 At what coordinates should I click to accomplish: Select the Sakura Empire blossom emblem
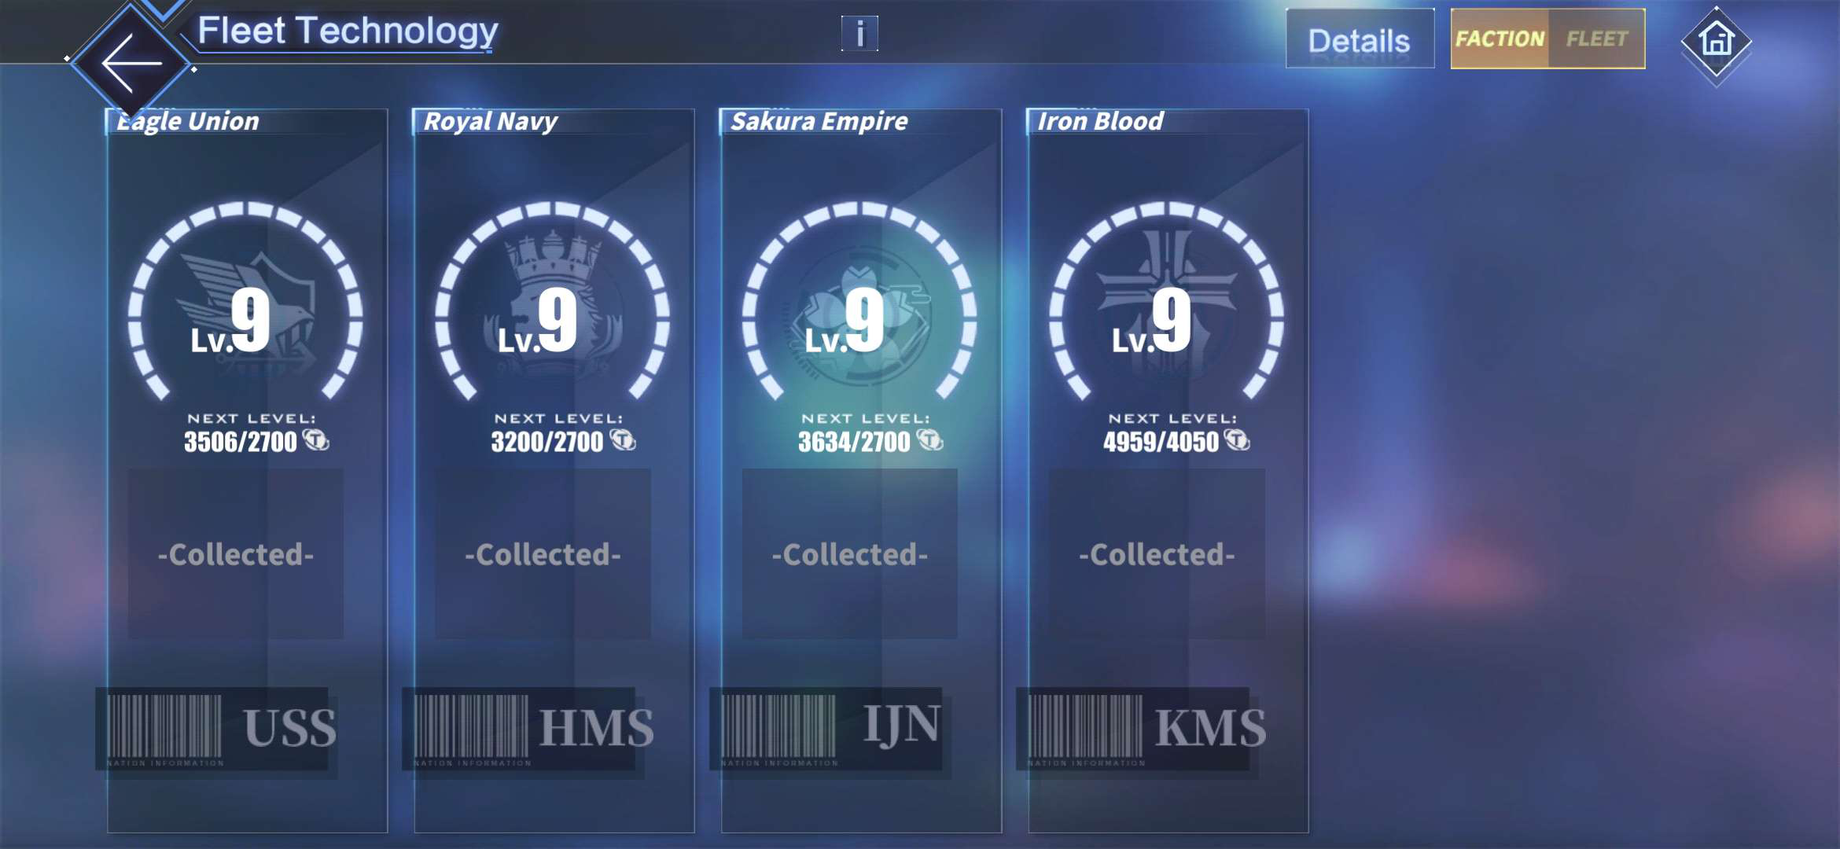(861, 314)
